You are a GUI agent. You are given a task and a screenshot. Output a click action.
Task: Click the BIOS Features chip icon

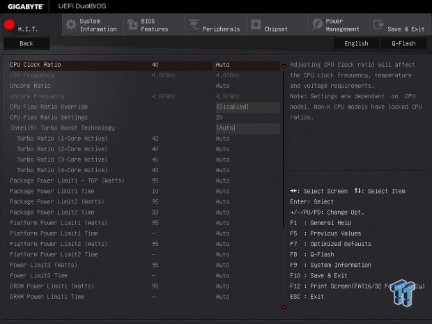132,24
